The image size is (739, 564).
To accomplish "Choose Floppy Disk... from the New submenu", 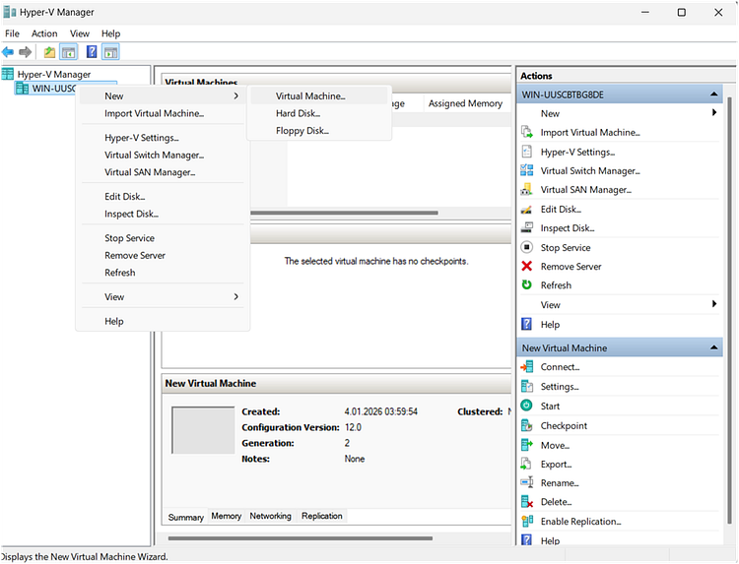I will tap(319, 130).
